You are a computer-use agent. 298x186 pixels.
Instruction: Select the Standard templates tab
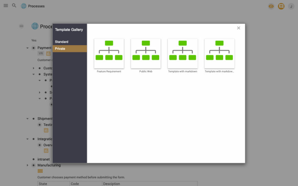[x=70, y=42]
